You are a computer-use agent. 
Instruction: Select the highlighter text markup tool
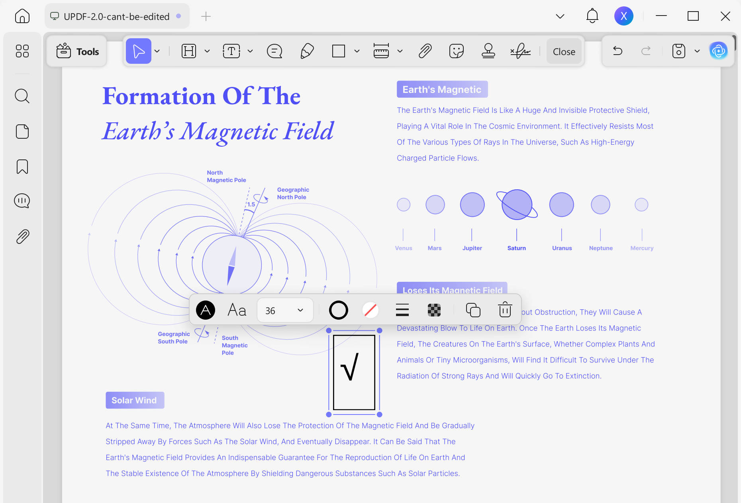pos(189,51)
